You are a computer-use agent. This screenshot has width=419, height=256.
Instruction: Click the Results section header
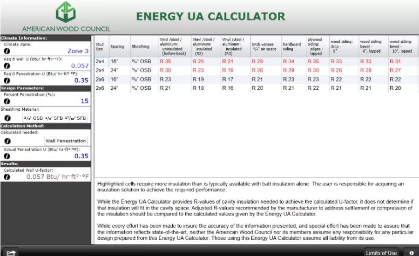coord(46,164)
